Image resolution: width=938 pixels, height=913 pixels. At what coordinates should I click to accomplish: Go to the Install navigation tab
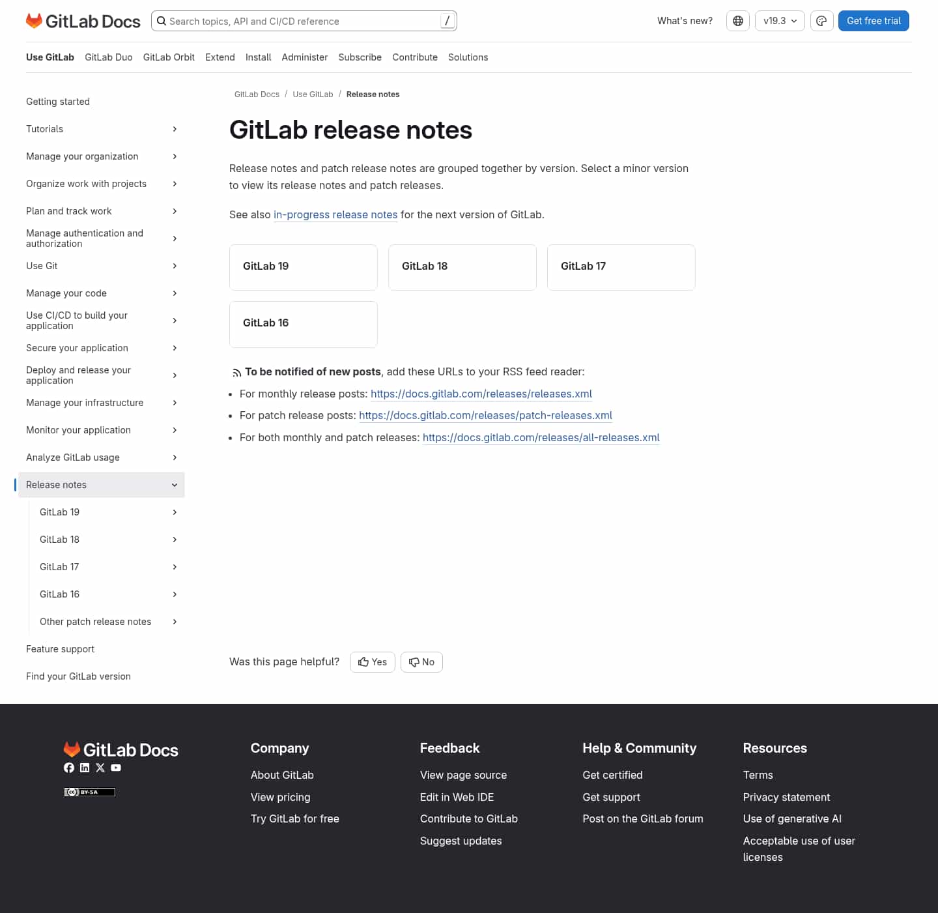259,57
